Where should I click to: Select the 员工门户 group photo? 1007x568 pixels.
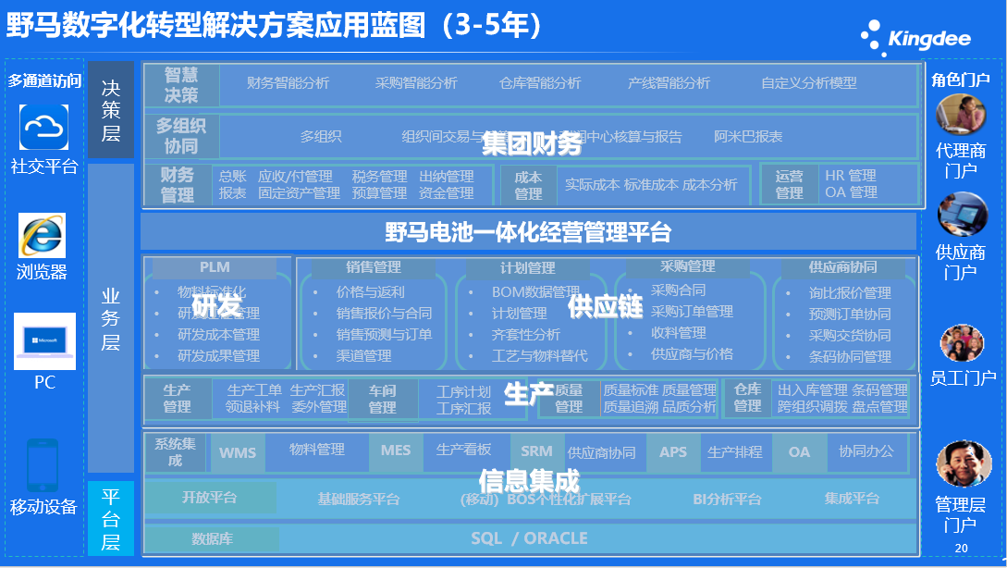962,342
